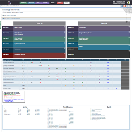Click red tick in Computational Logic row column 4
The image size is (132, 132).
point(57,80)
